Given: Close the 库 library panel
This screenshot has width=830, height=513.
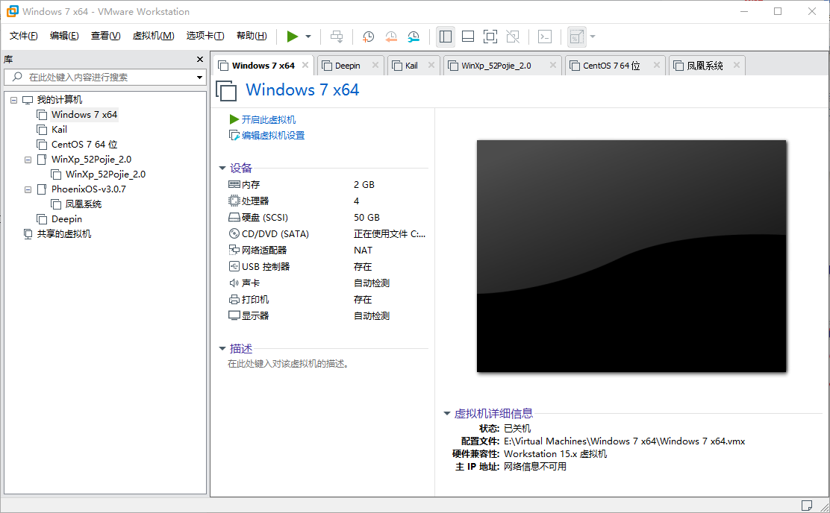Looking at the screenshot, I should click(x=199, y=59).
